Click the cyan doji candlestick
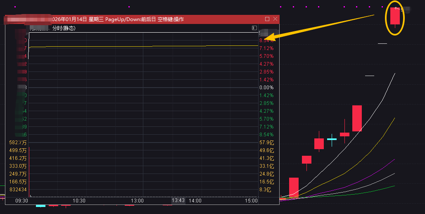This screenshot has height=214, width=425. (x=332, y=139)
